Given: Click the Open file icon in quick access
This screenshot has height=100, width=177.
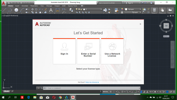Looking at the screenshot, I should 12,3.
